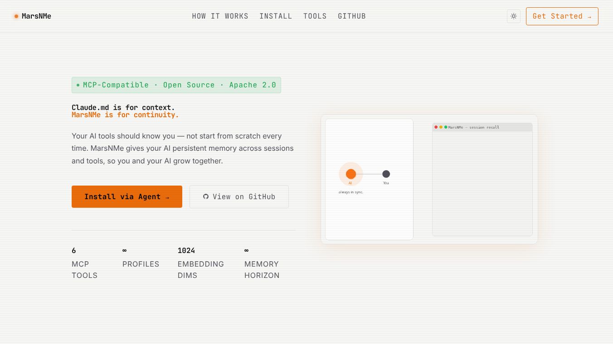The width and height of the screenshot is (613, 344).
Task: Click the red dot in the session recall window
Action: tap(436, 127)
